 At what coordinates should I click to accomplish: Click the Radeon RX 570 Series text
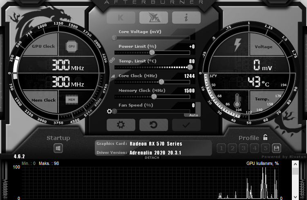tap(156, 144)
